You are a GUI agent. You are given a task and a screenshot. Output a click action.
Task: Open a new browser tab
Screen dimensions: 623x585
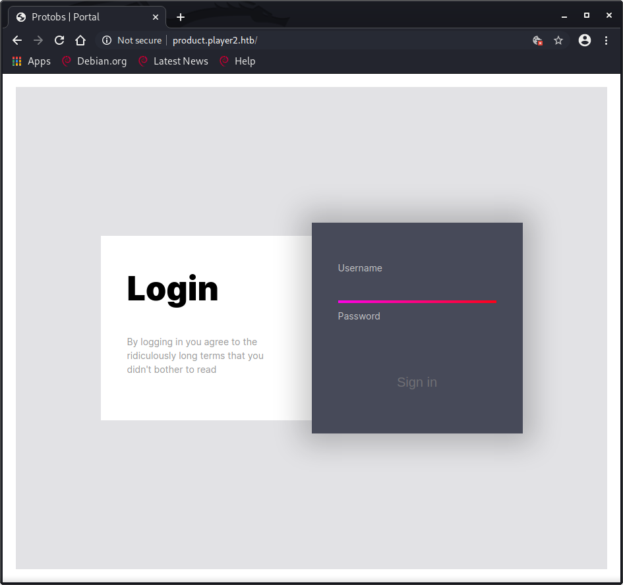pyautogui.click(x=180, y=17)
